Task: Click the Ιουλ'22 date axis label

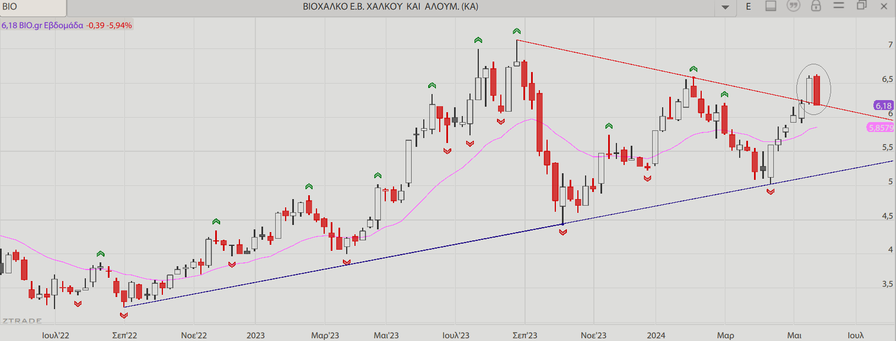Action: click(x=56, y=335)
